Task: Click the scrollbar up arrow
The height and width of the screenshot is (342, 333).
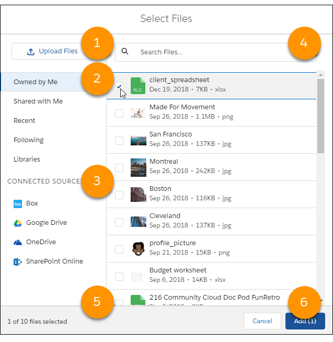Action: pos(320,75)
